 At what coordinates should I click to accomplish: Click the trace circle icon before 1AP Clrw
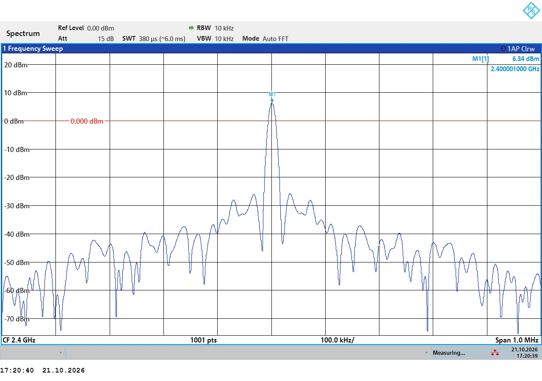click(503, 49)
